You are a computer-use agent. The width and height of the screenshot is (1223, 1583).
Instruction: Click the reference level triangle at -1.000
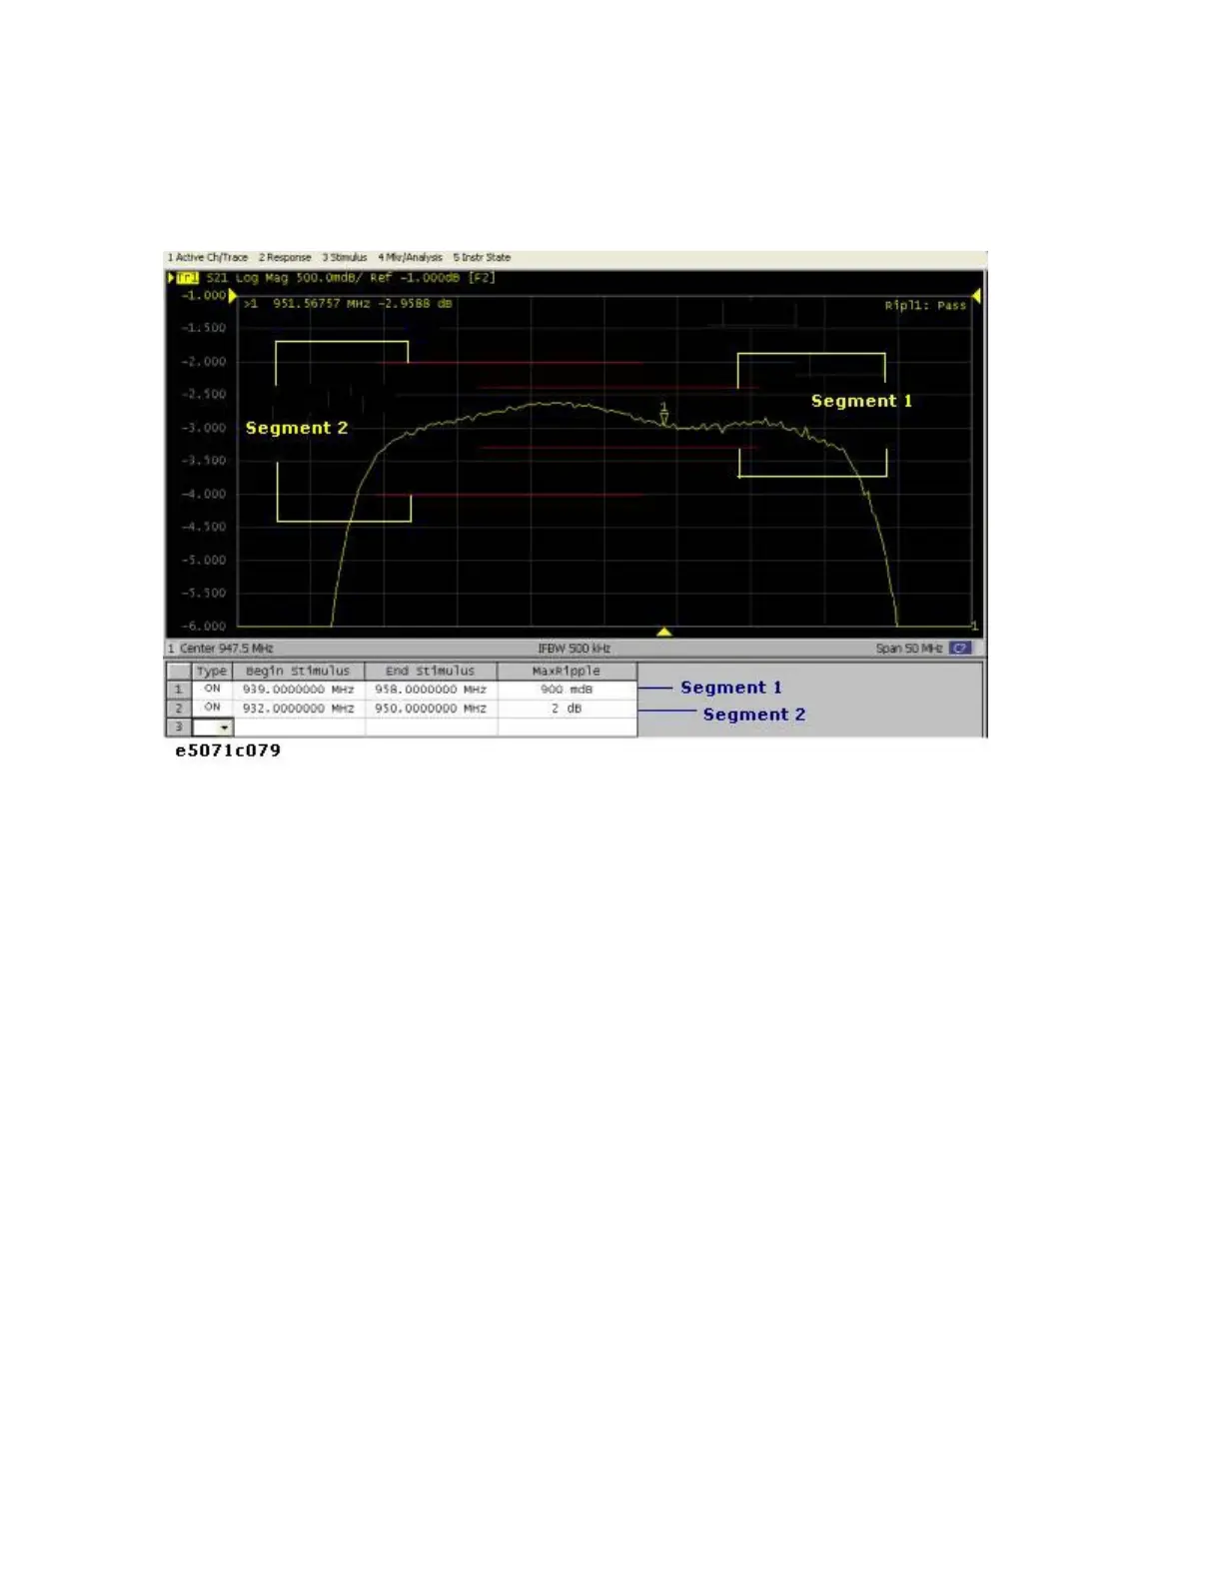pos(234,296)
